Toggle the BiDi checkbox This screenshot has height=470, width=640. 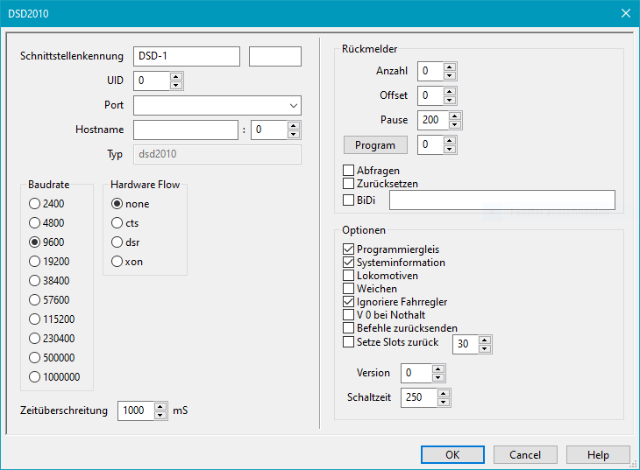(349, 200)
